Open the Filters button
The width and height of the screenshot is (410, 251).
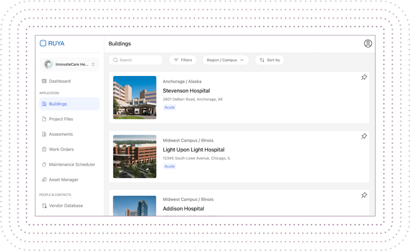[183, 60]
